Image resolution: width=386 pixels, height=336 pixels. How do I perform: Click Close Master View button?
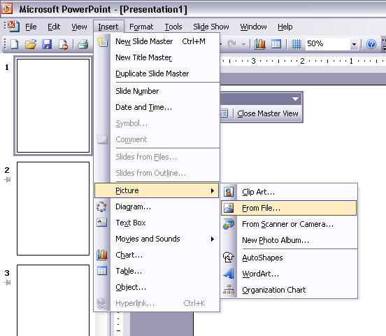point(268,113)
